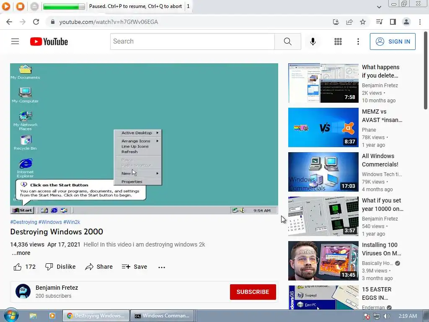The width and height of the screenshot is (429, 322).
Task: Click the magnifier search button
Action: 287,42
